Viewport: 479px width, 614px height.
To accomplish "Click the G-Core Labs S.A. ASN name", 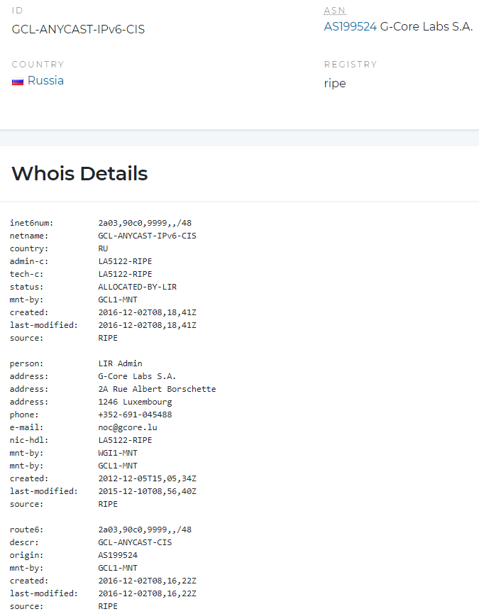I will pyautogui.click(x=426, y=27).
